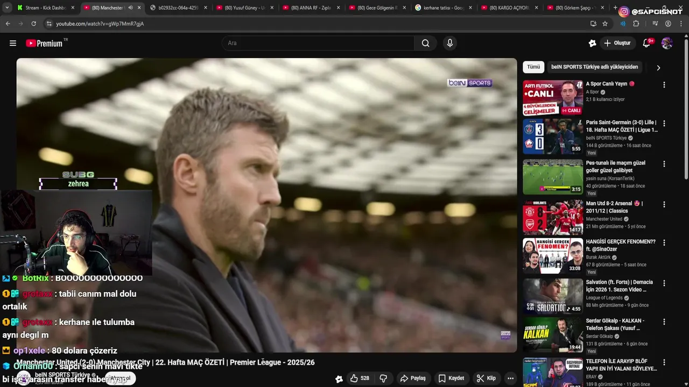Mute the Manchester tab speaker icon
This screenshot has height=387, width=689.
point(130,8)
